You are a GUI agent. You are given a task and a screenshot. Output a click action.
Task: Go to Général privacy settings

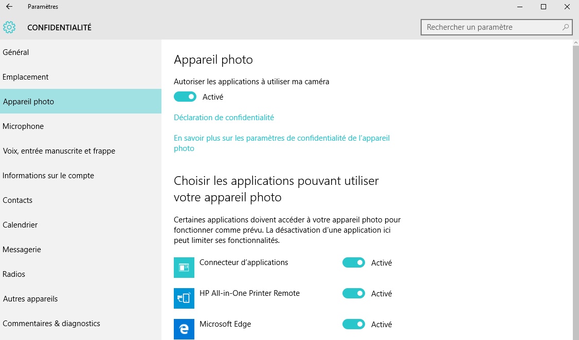[16, 52]
